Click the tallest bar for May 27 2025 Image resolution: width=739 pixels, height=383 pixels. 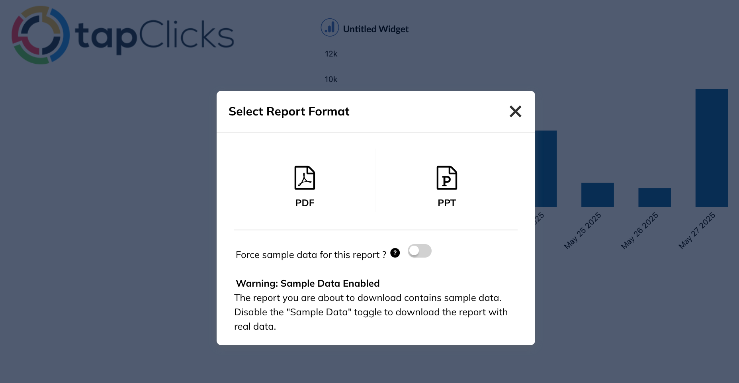point(711,147)
